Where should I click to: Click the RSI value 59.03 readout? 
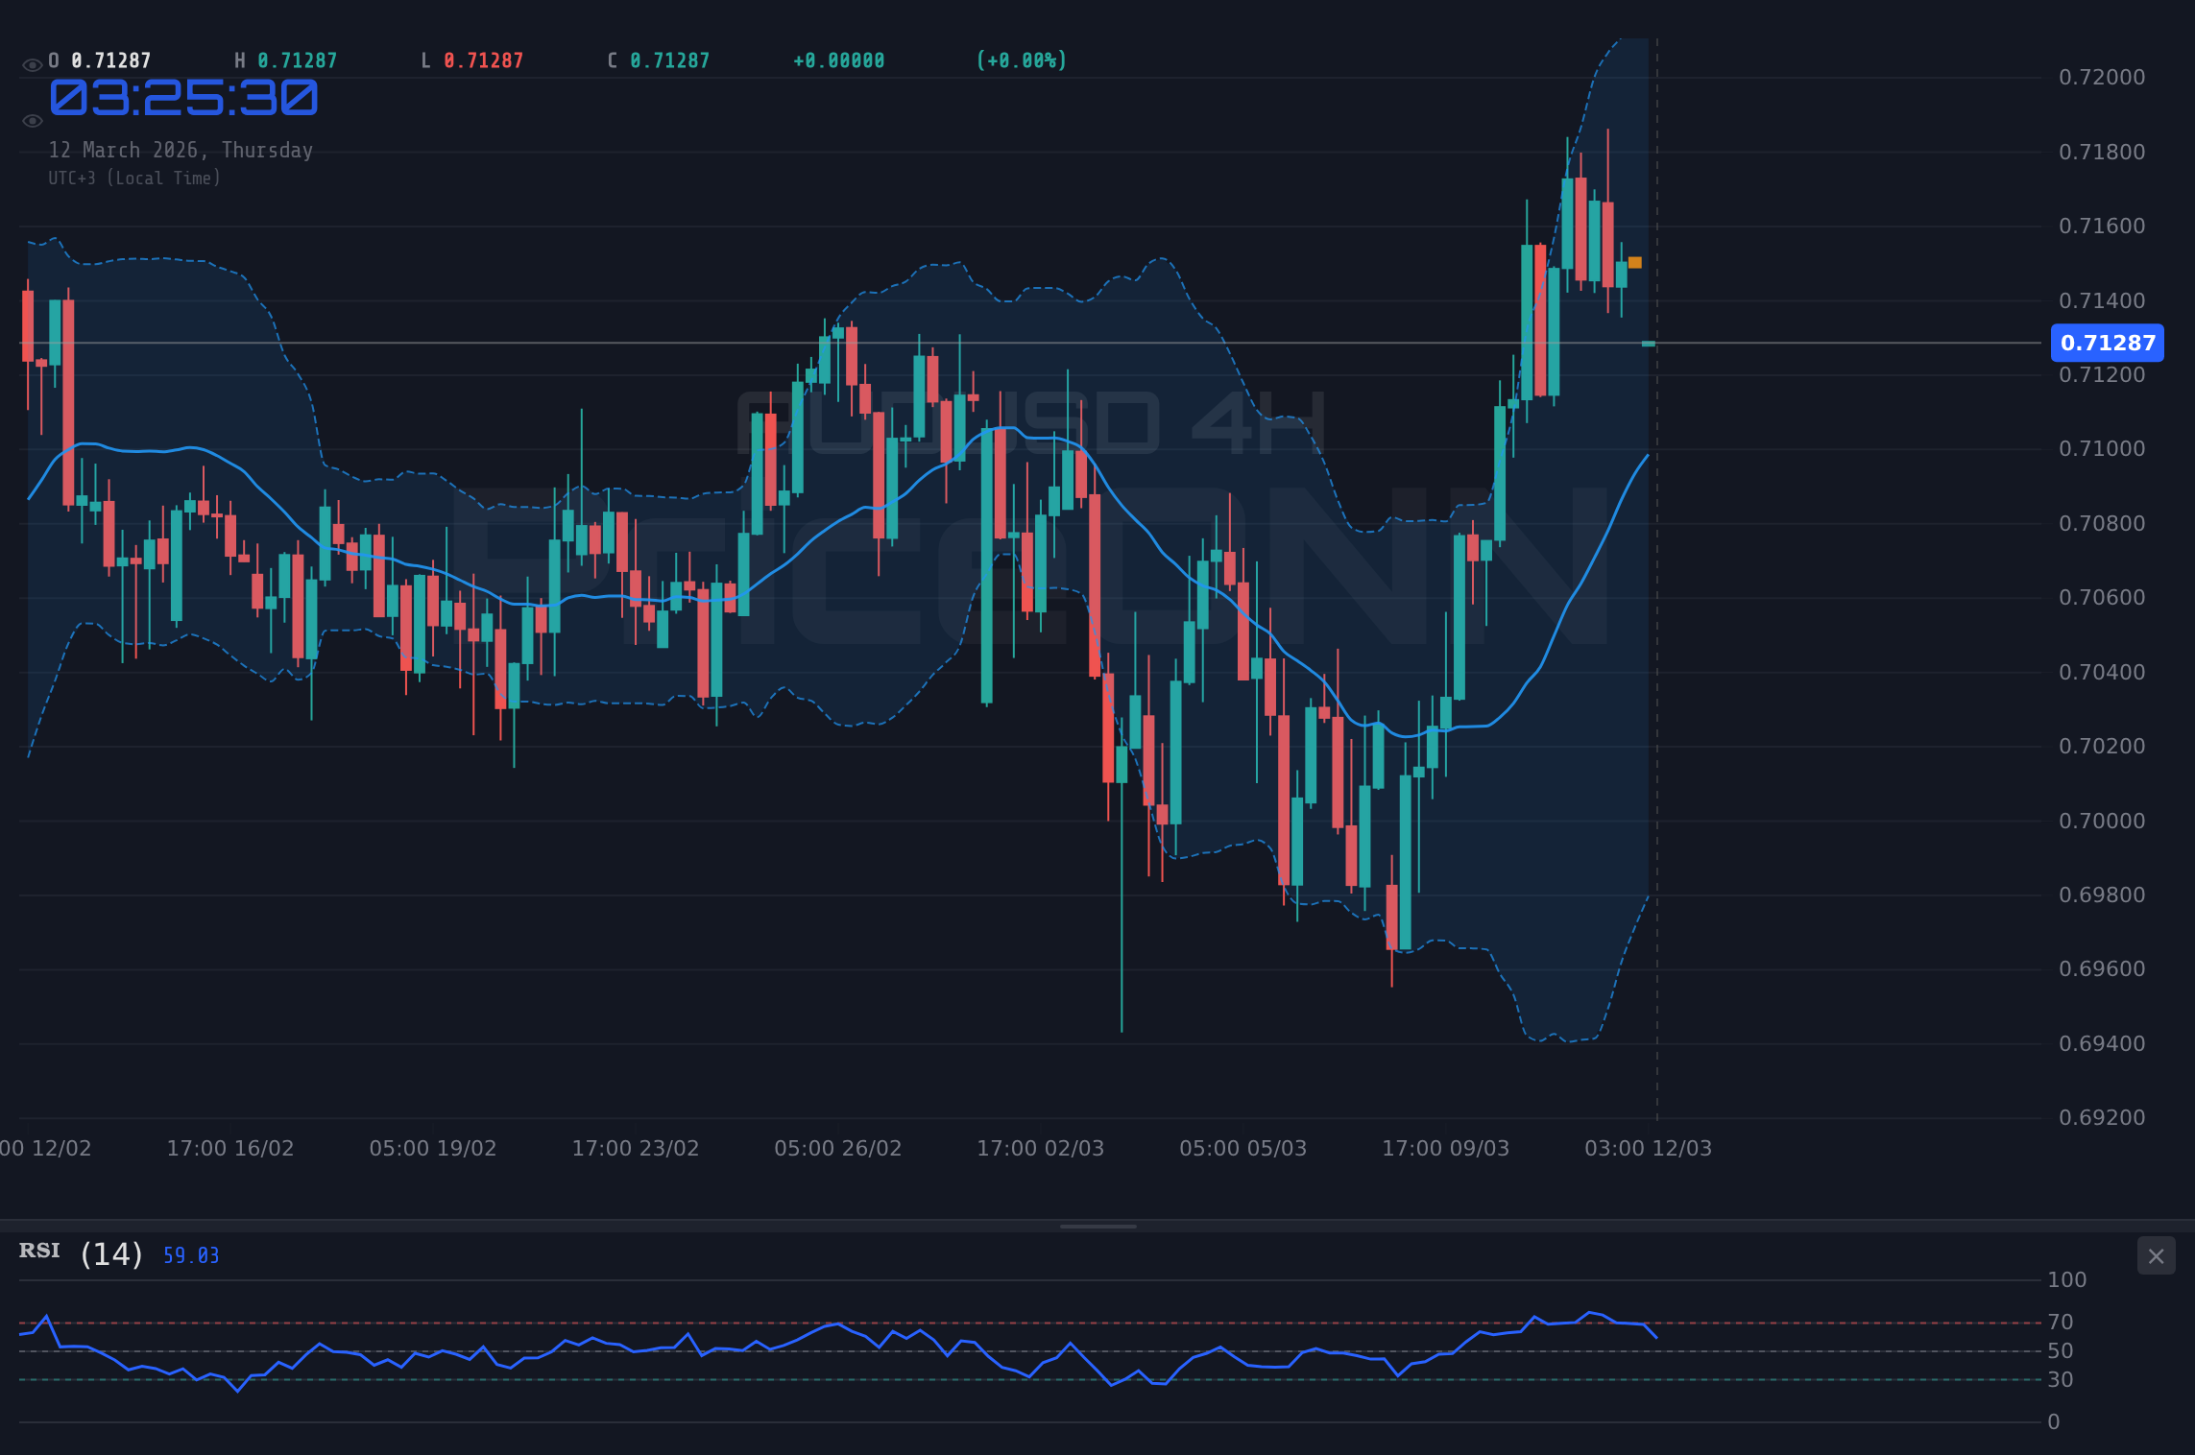190,1254
